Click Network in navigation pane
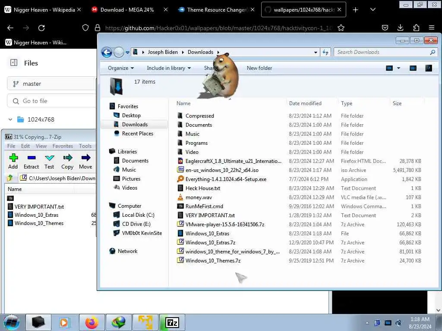This screenshot has height=331, width=442. [x=127, y=251]
